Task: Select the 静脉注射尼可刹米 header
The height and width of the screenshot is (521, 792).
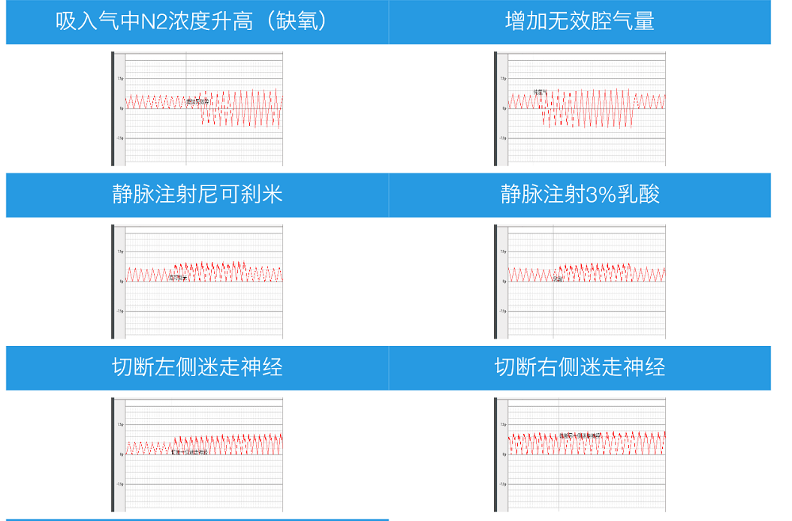Action: point(197,195)
